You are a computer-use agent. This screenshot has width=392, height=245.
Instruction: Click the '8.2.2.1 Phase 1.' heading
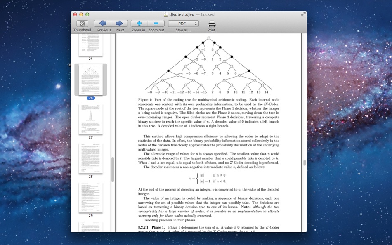151,228
